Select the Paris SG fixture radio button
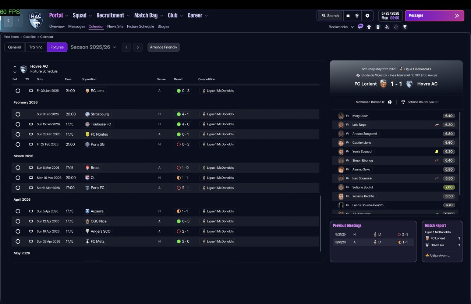Screen dimensions: 471x304 tap(18, 144)
